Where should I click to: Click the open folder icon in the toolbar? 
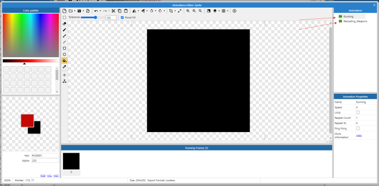pyautogui.click(x=70, y=11)
